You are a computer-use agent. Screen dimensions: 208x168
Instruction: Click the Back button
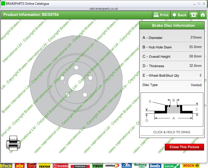coord(179,15)
